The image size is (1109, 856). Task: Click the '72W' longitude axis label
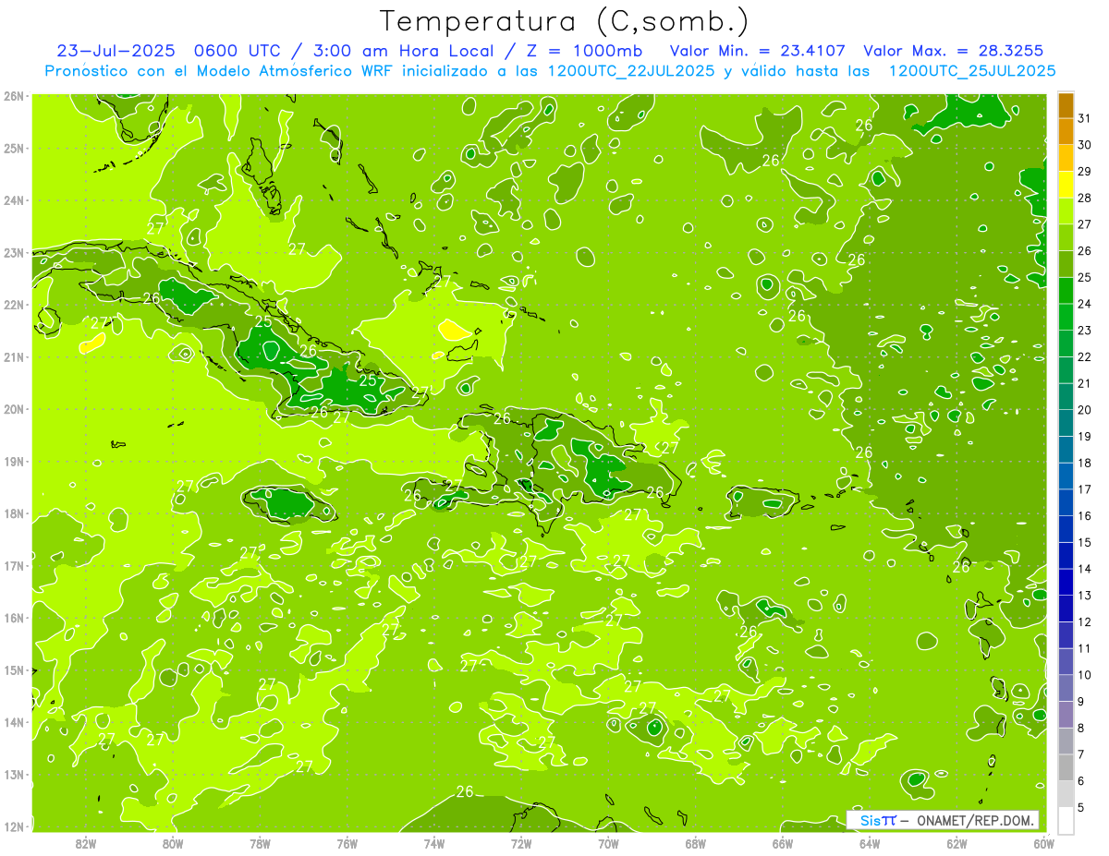(x=521, y=843)
